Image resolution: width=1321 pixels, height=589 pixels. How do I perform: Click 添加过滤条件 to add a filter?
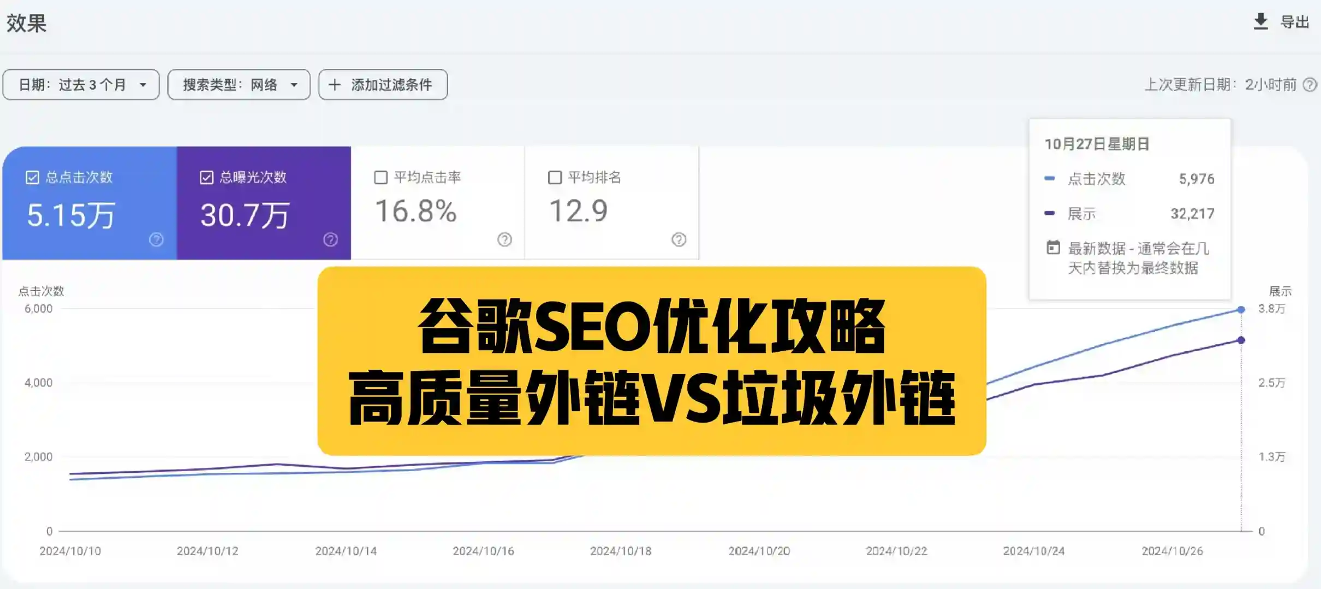(x=382, y=85)
